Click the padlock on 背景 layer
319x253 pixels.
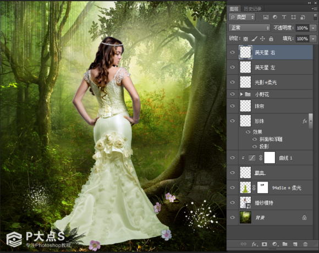tap(304, 217)
